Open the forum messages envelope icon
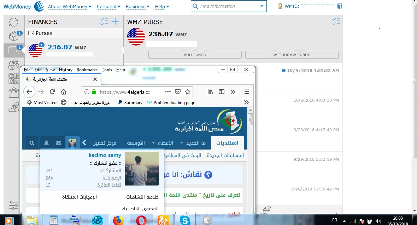 click(59, 143)
